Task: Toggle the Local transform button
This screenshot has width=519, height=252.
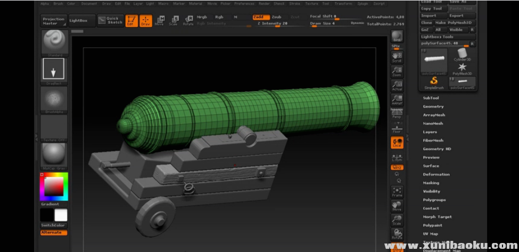Action: (397, 142)
